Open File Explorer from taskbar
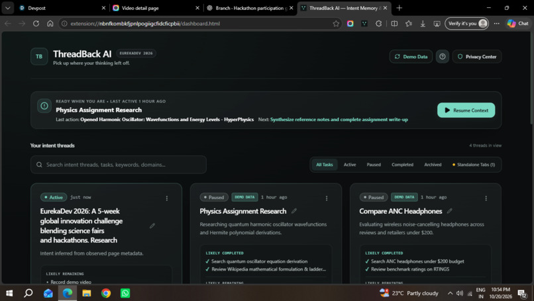This screenshot has height=301, width=534. 87,293
